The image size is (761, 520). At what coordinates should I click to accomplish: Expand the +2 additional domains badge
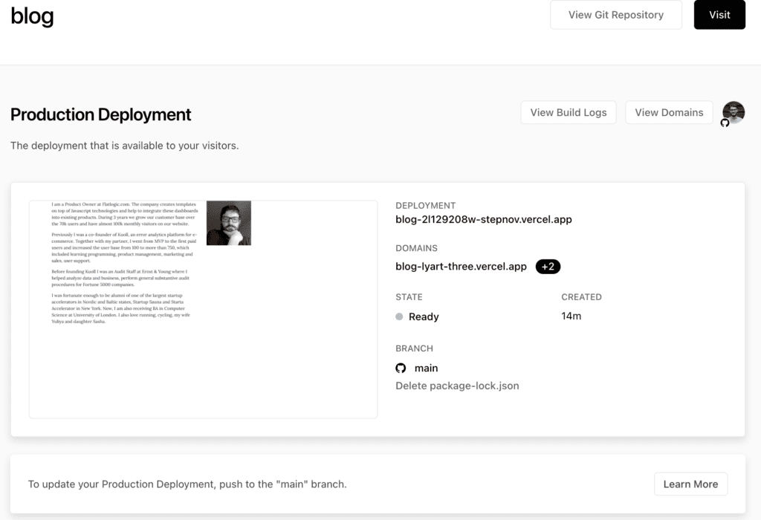pos(548,267)
